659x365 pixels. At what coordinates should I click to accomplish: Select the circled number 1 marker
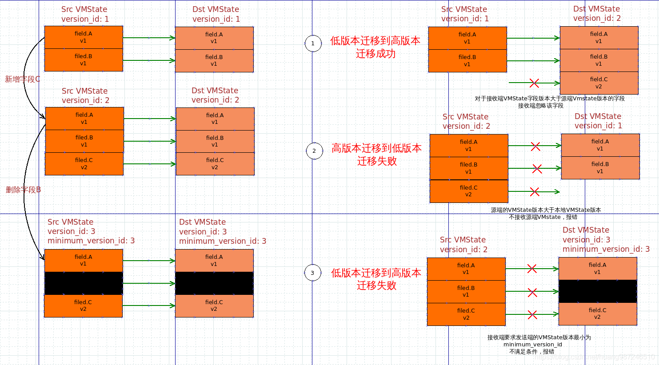point(313,44)
